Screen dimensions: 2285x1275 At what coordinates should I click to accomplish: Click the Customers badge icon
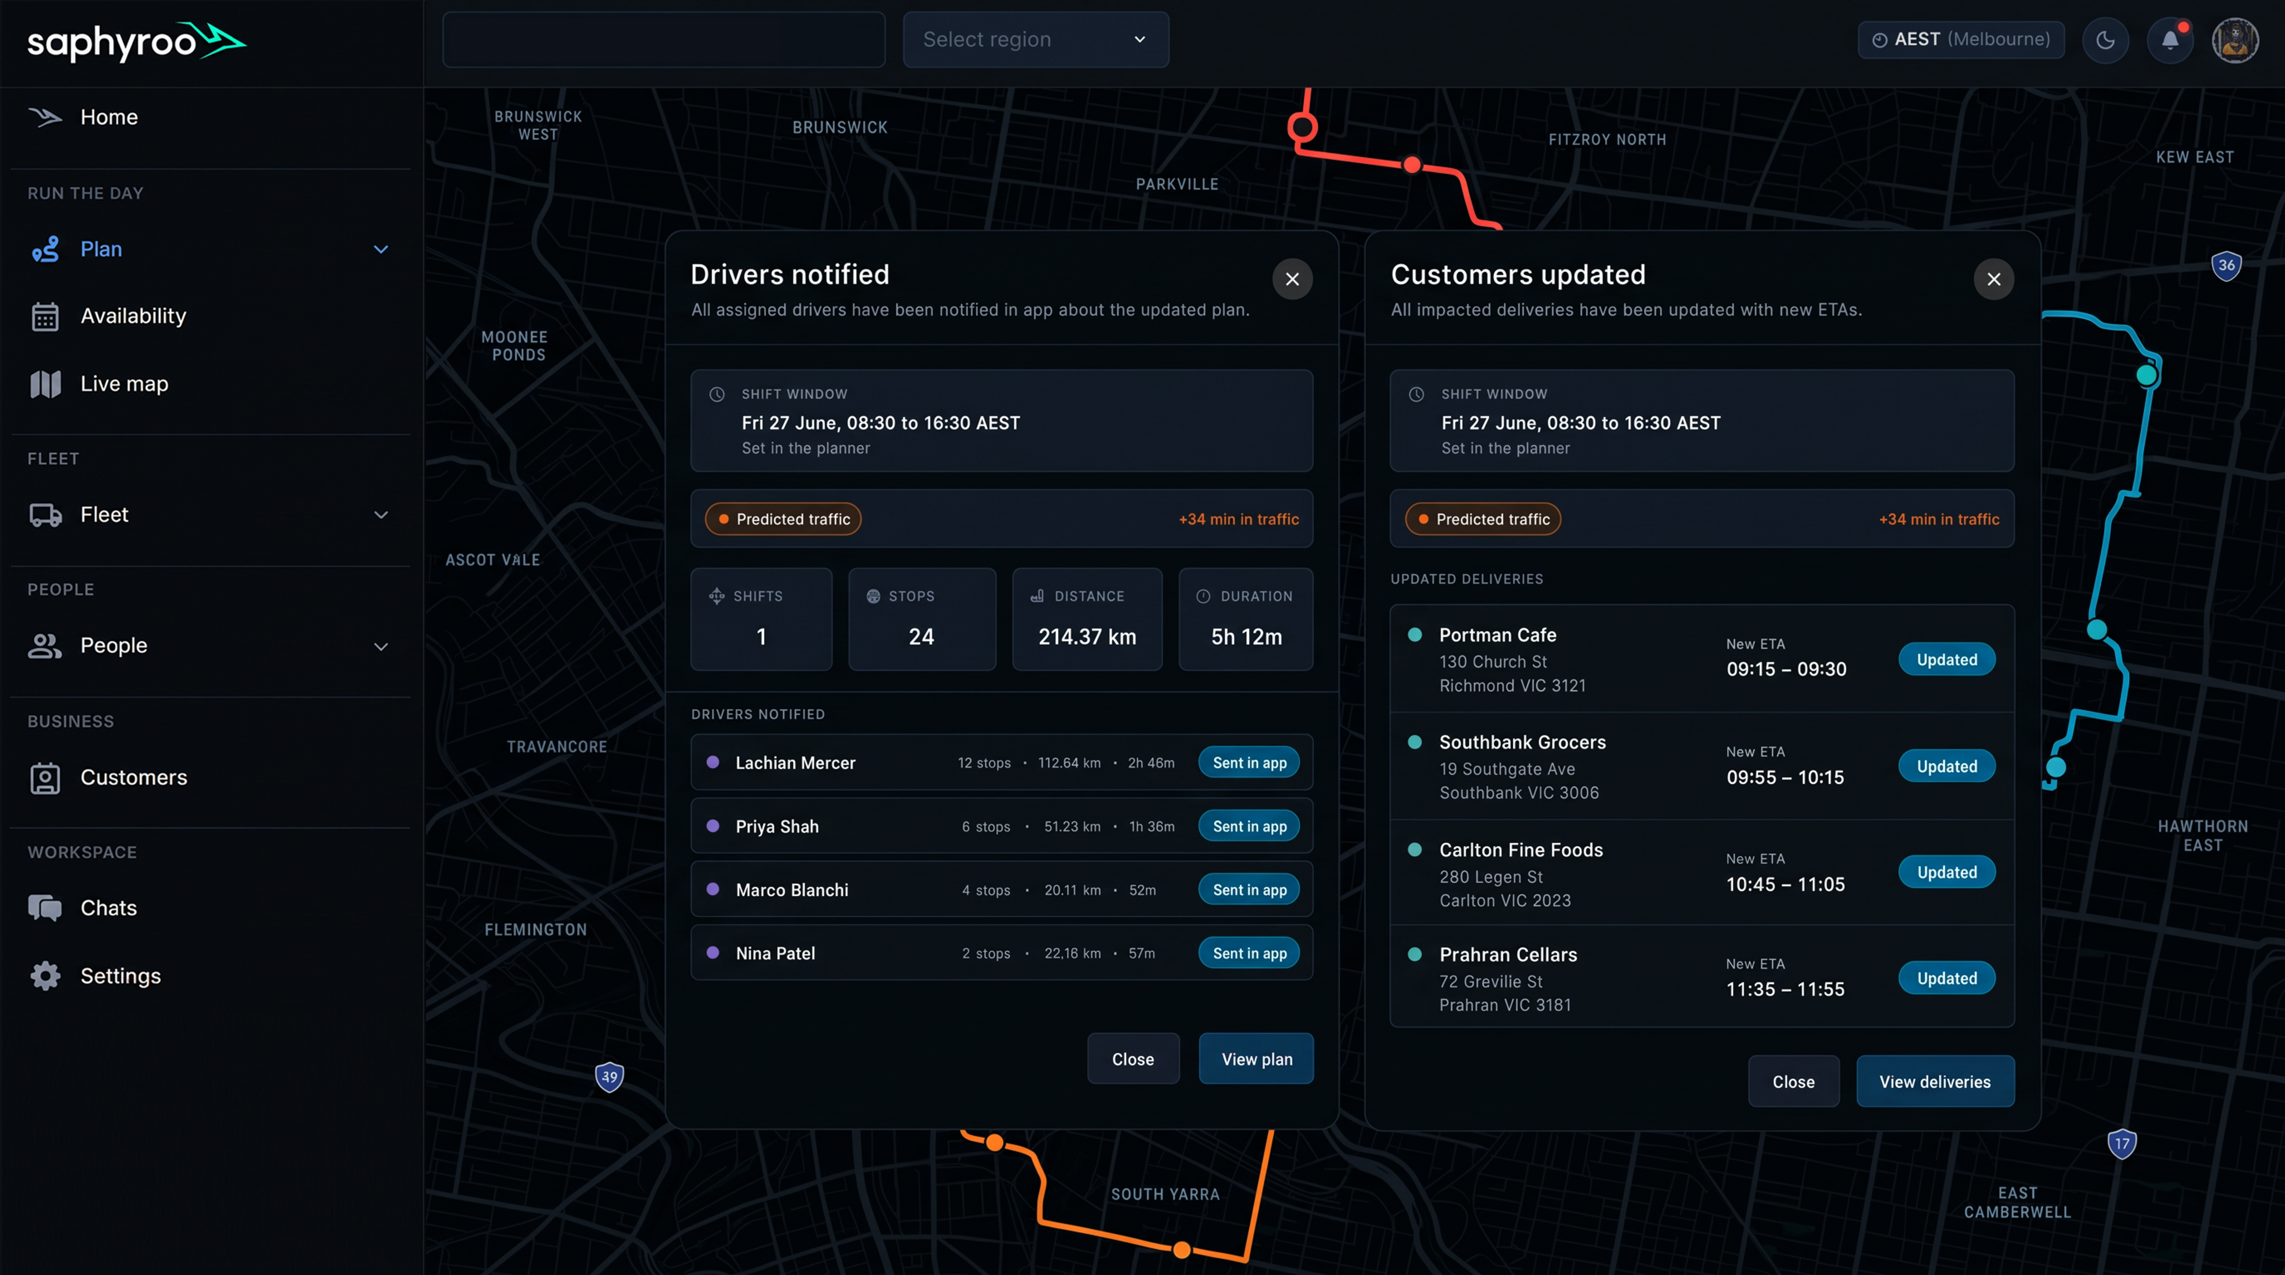tap(45, 778)
